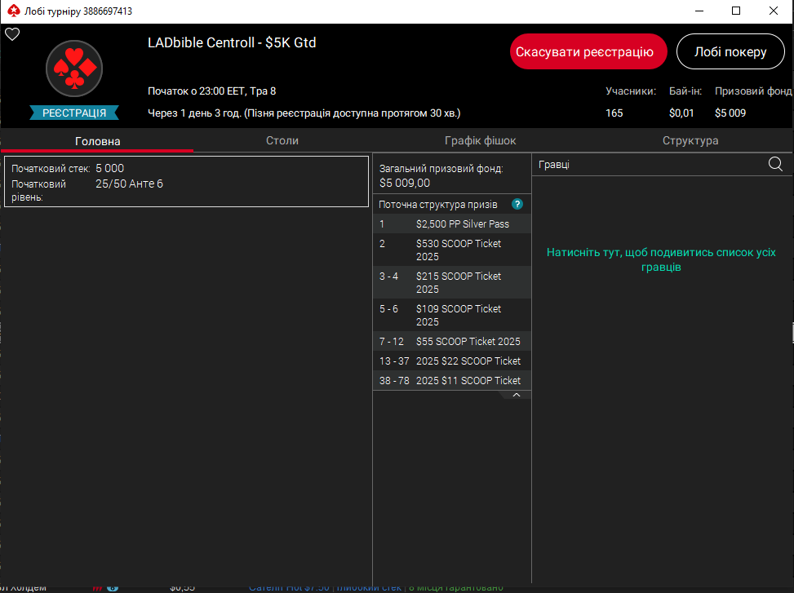Click Скасувати реєстрацію button
Screen dimensions: 794x593
(588, 51)
